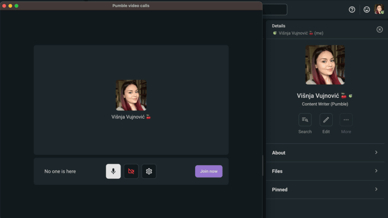388x218 pixels.
Task: Click the green macOS fullscreen button
Action: pyautogui.click(x=16, y=6)
